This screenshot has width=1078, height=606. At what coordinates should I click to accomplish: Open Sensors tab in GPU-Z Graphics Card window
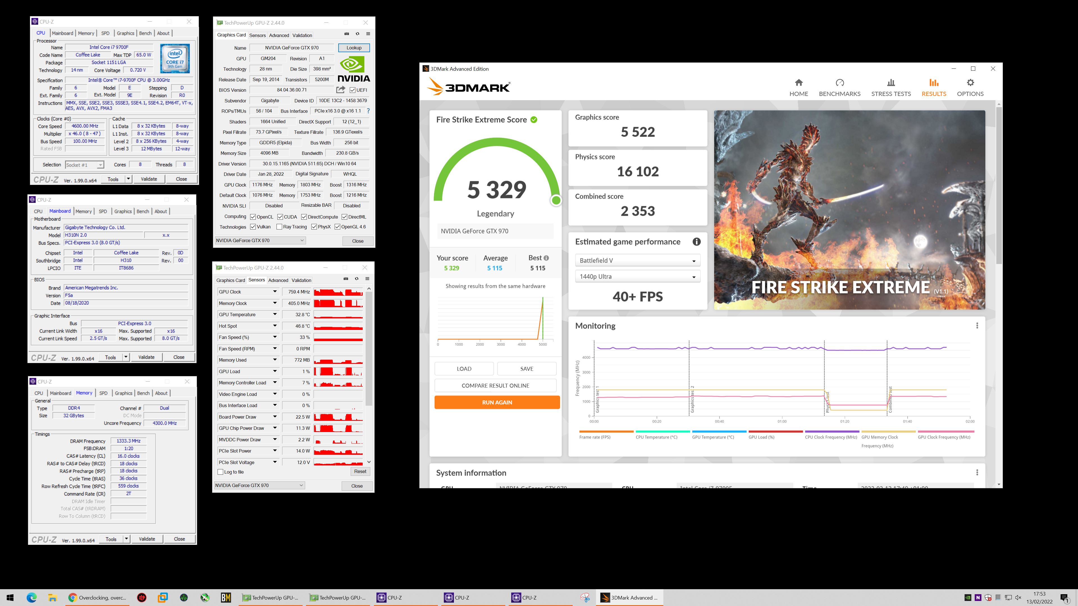(257, 35)
